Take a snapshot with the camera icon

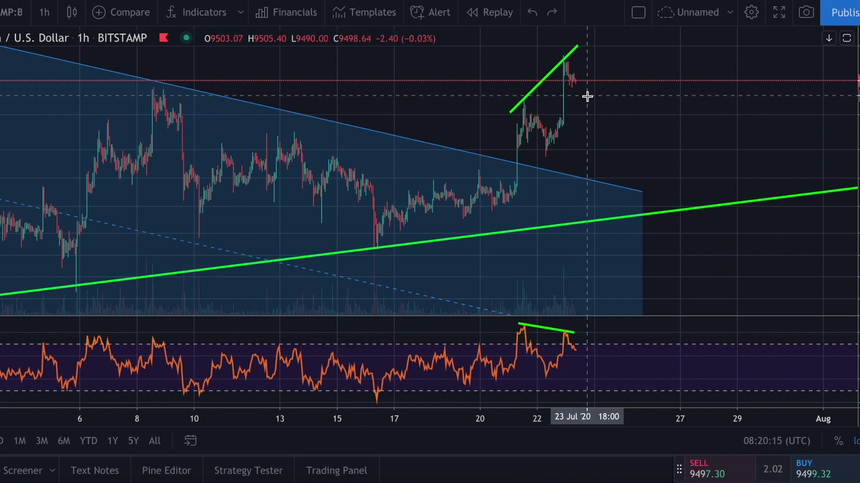click(x=806, y=12)
